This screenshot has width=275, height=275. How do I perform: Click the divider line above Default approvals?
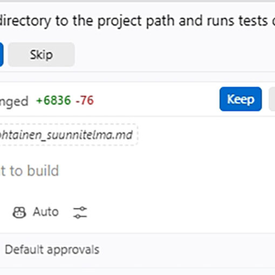tap(137, 233)
